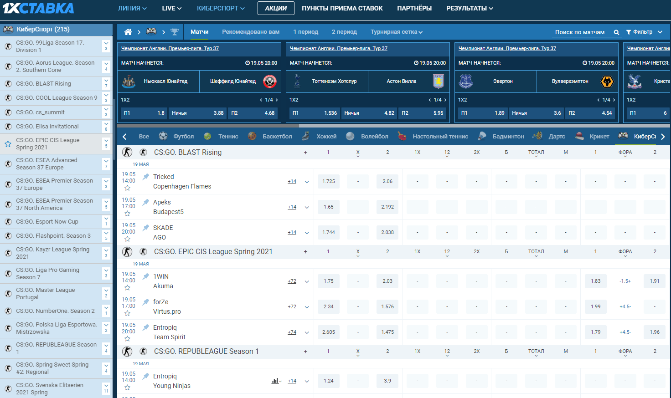Expand the КИБЕРСПОРТ dropdown
The width and height of the screenshot is (671, 398).
point(221,8)
